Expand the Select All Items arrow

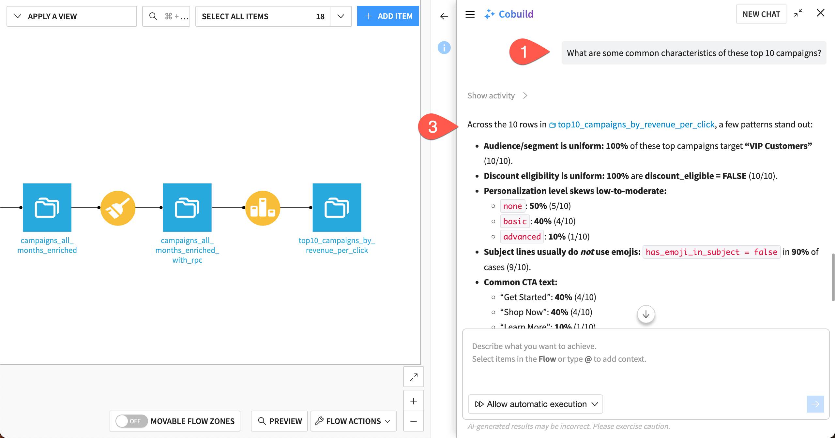click(341, 16)
